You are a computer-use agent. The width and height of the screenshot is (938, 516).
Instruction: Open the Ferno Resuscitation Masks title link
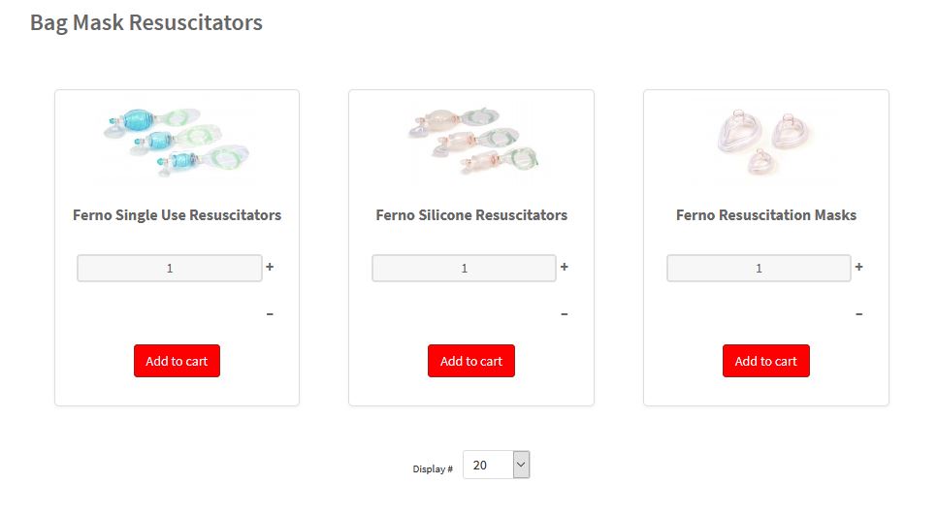[766, 215]
